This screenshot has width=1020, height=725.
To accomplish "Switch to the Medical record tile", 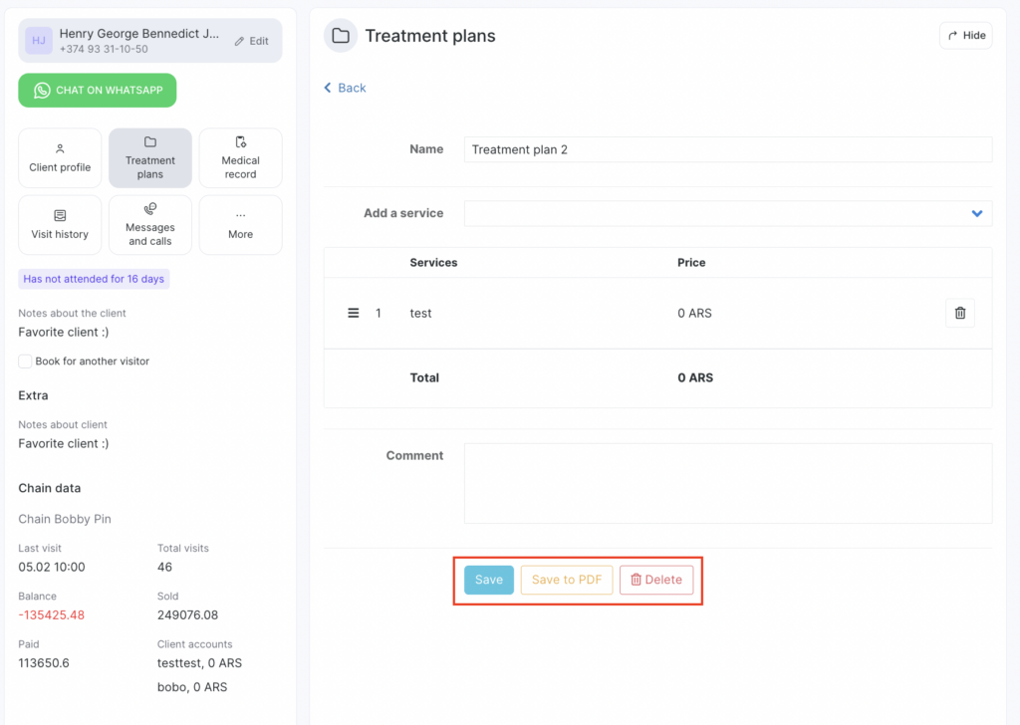I will pos(240,157).
